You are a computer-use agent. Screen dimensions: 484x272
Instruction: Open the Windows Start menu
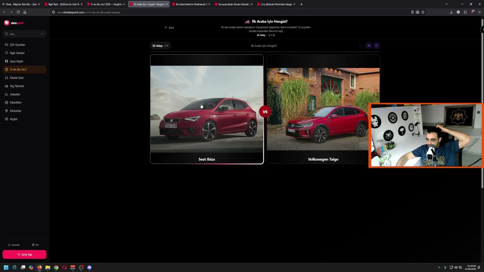coord(6,267)
